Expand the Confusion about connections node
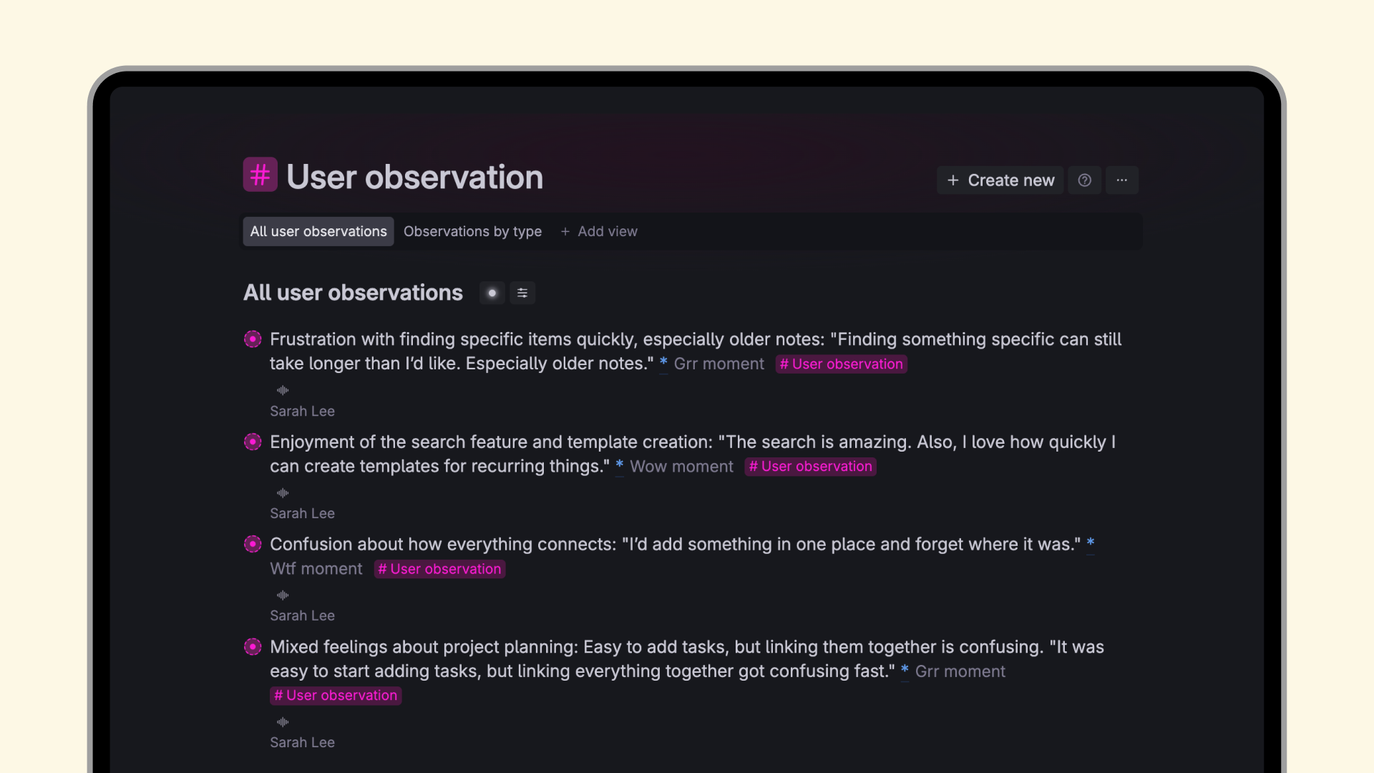Screen dimensions: 1374x773 pos(253,544)
